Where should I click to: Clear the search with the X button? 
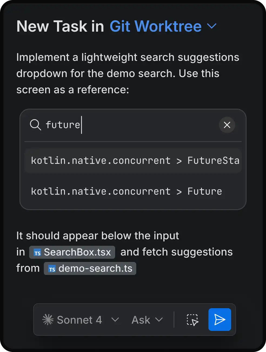227,125
